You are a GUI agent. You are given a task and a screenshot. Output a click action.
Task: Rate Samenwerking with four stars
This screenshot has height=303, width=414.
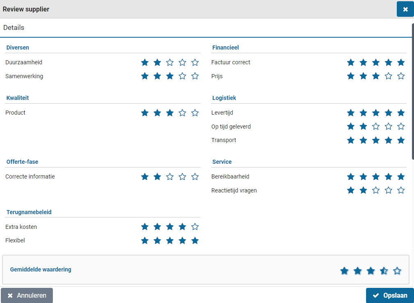point(182,76)
